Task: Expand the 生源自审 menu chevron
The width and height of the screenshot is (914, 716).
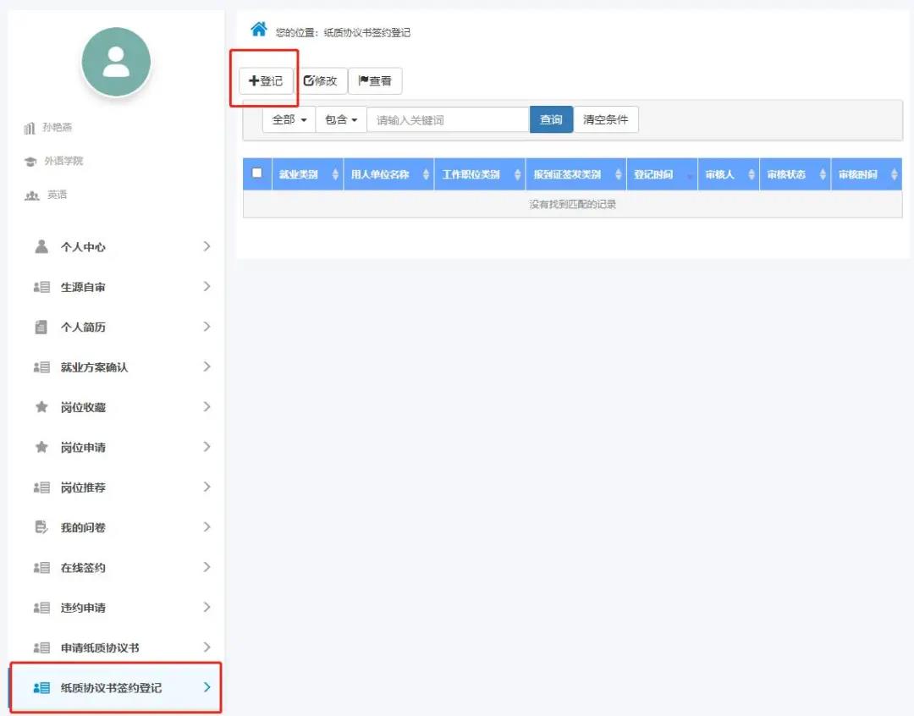Action: [x=206, y=287]
